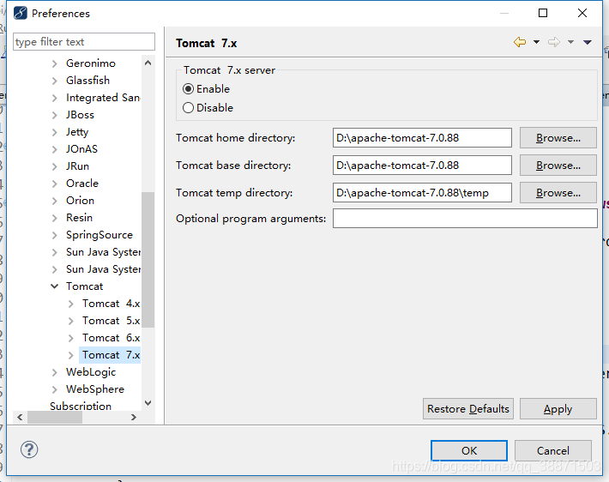Expand the Orion tree node
The image size is (609, 482).
[x=55, y=201]
